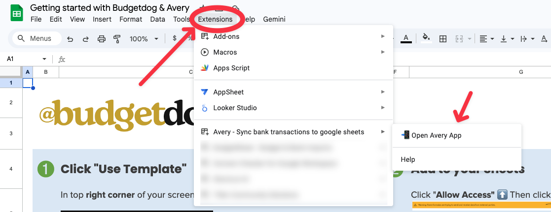551x212 pixels.
Task: Click the A1 cell name box
Action: pyautogui.click(x=22, y=59)
